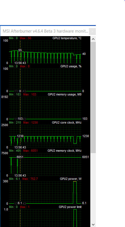Click the 300 axis maximum of power graph
Image resolution: width=125 pixels, height=227 pixels.
6,181
